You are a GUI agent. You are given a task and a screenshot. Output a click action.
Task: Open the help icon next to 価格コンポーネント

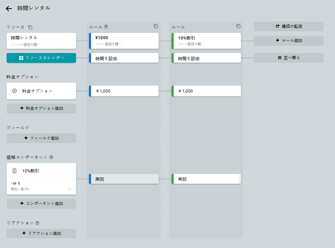pyautogui.click(x=51, y=157)
